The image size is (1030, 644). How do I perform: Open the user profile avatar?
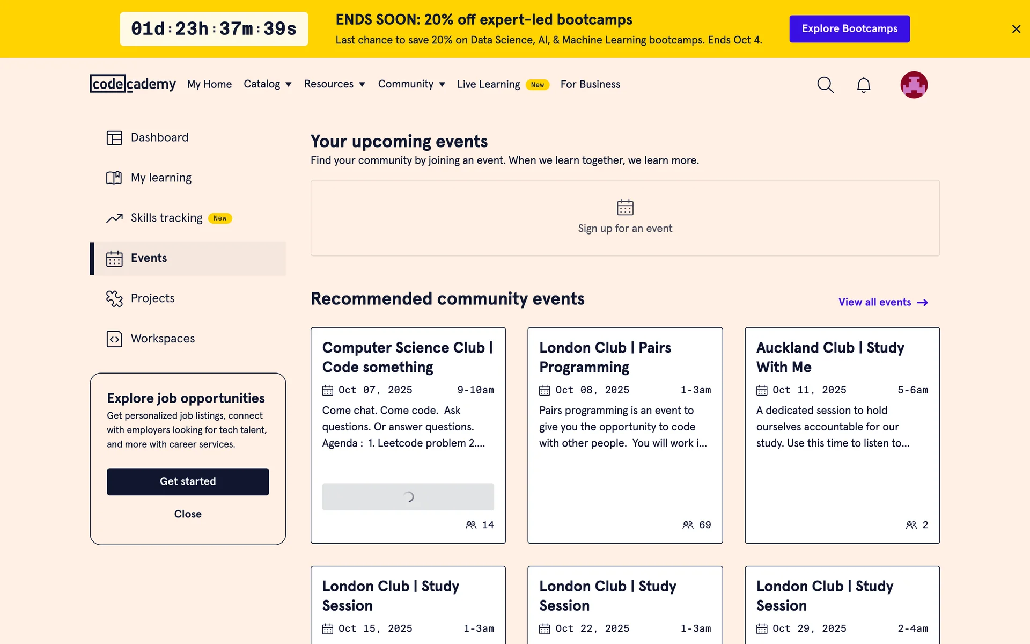coord(914,85)
